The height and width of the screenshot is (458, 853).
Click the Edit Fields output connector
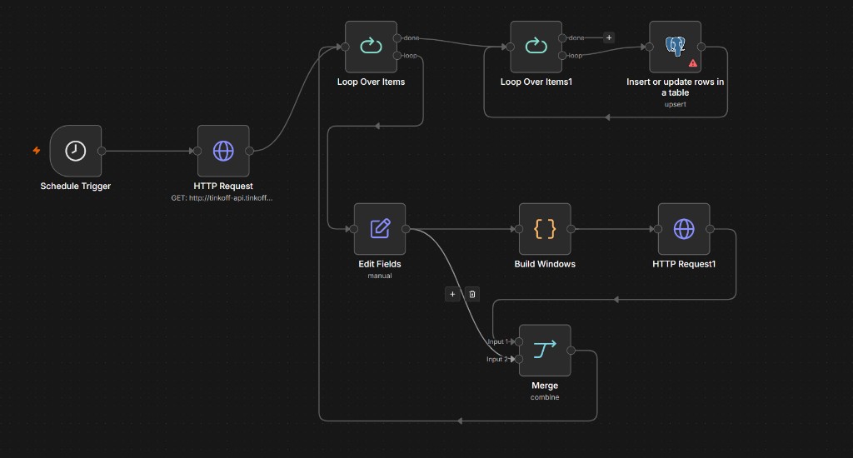coord(406,229)
